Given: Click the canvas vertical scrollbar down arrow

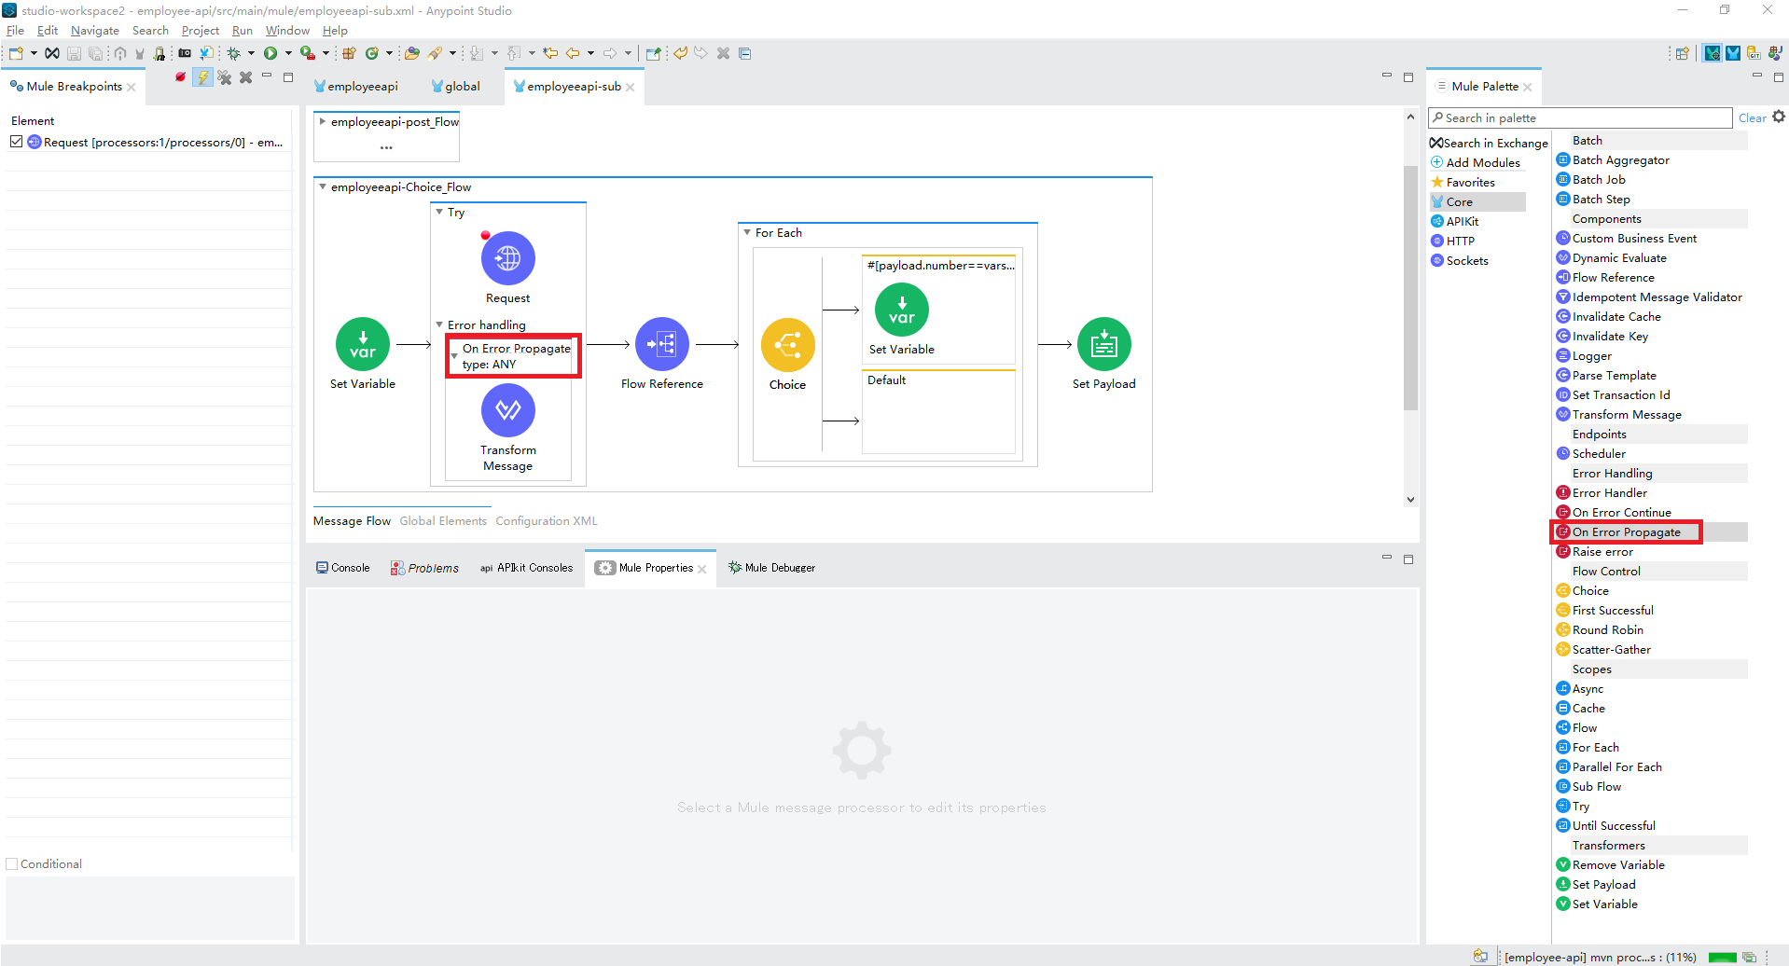Looking at the screenshot, I should (1410, 500).
